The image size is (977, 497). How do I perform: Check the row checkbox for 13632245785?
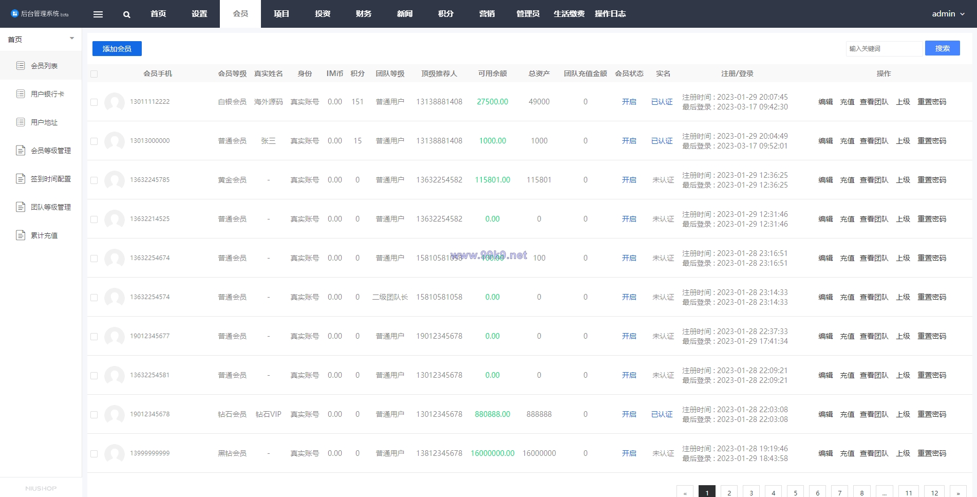pyautogui.click(x=94, y=180)
